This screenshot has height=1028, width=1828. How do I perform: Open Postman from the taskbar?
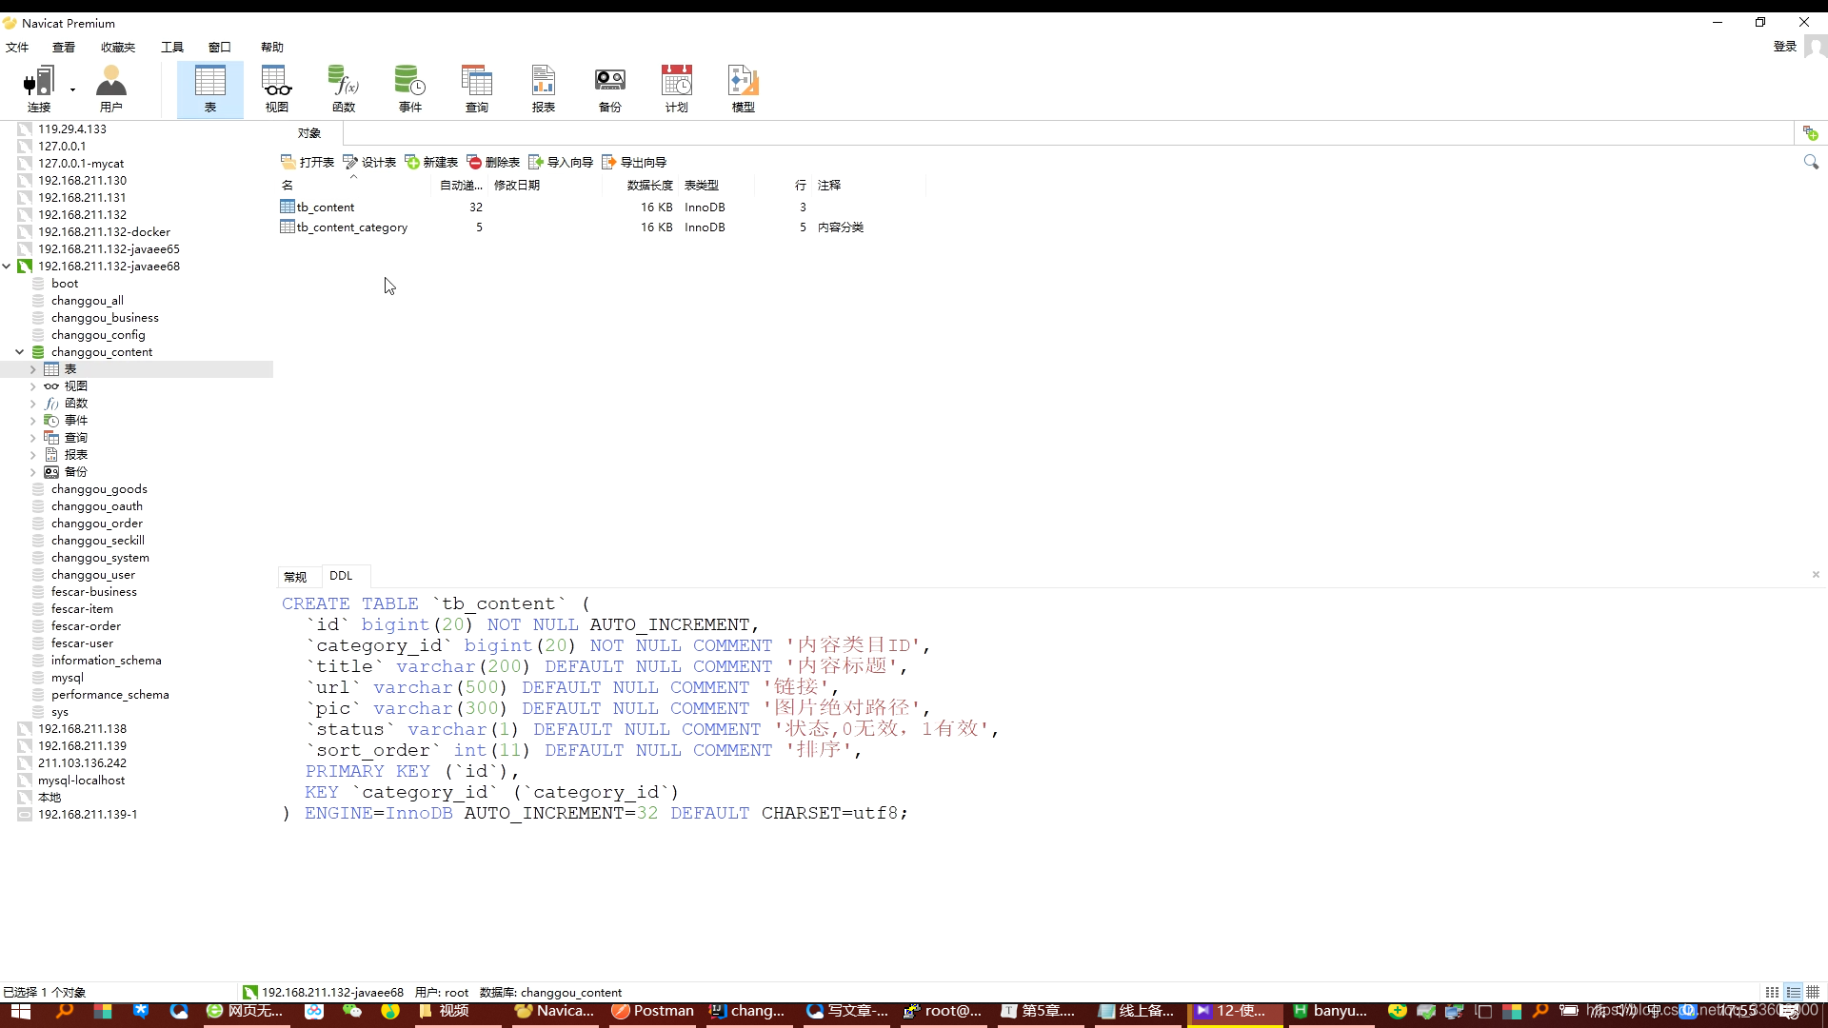[653, 1011]
